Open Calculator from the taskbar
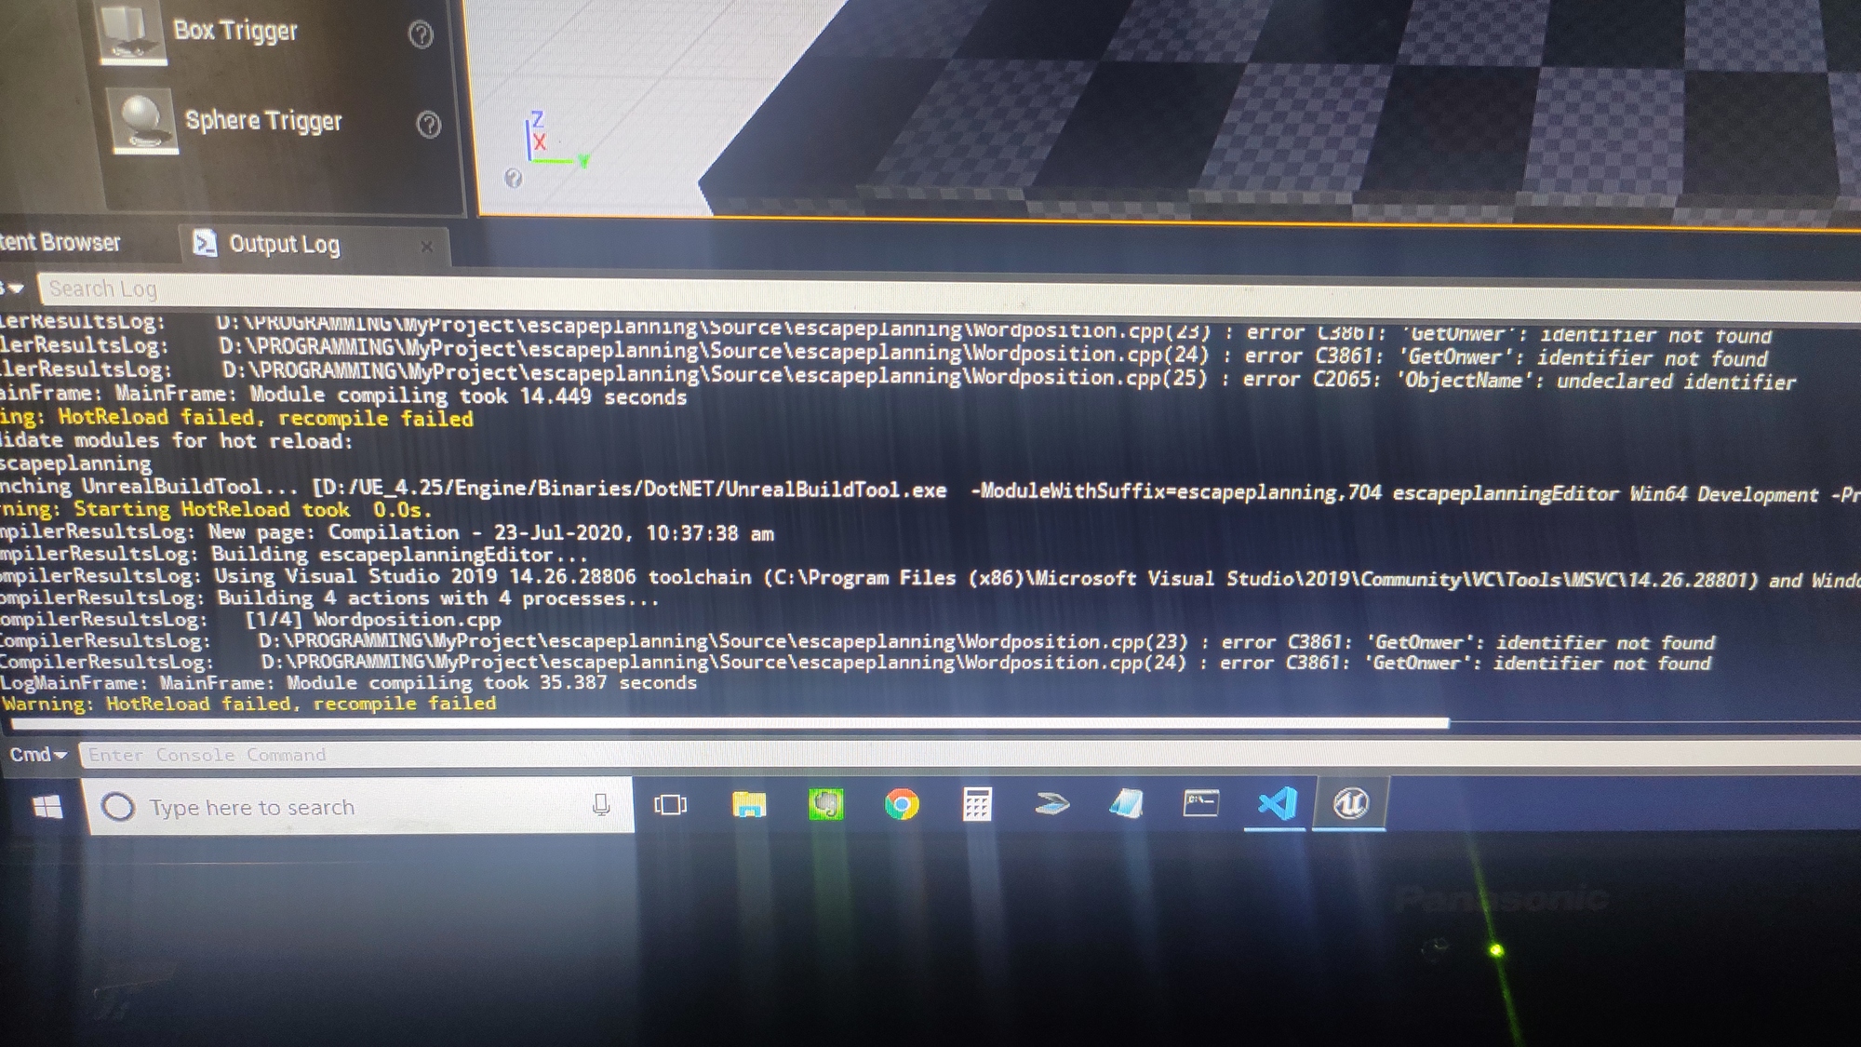Screen dimensions: 1861x1047 click(x=976, y=803)
